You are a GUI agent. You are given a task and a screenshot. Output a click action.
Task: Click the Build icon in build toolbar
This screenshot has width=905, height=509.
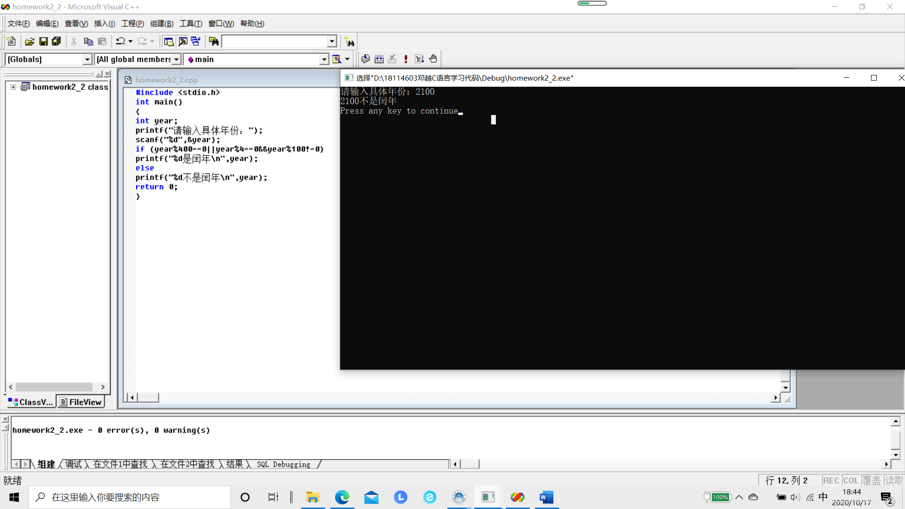point(379,59)
